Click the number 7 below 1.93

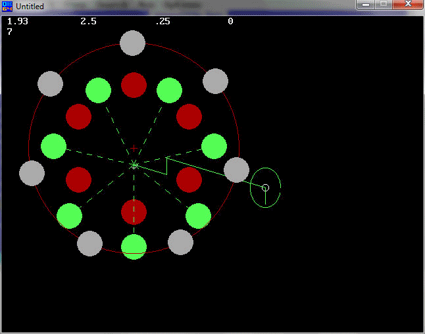pos(10,32)
